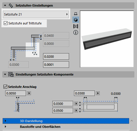This screenshot has height=131, width=137.
Task: Click the 0.0001 value input field
Action: click(56, 65)
